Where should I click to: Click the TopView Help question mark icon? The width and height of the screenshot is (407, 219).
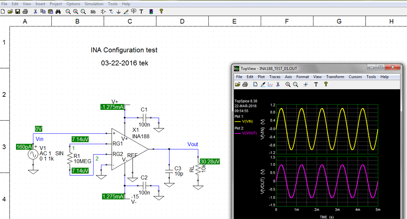tap(326, 84)
